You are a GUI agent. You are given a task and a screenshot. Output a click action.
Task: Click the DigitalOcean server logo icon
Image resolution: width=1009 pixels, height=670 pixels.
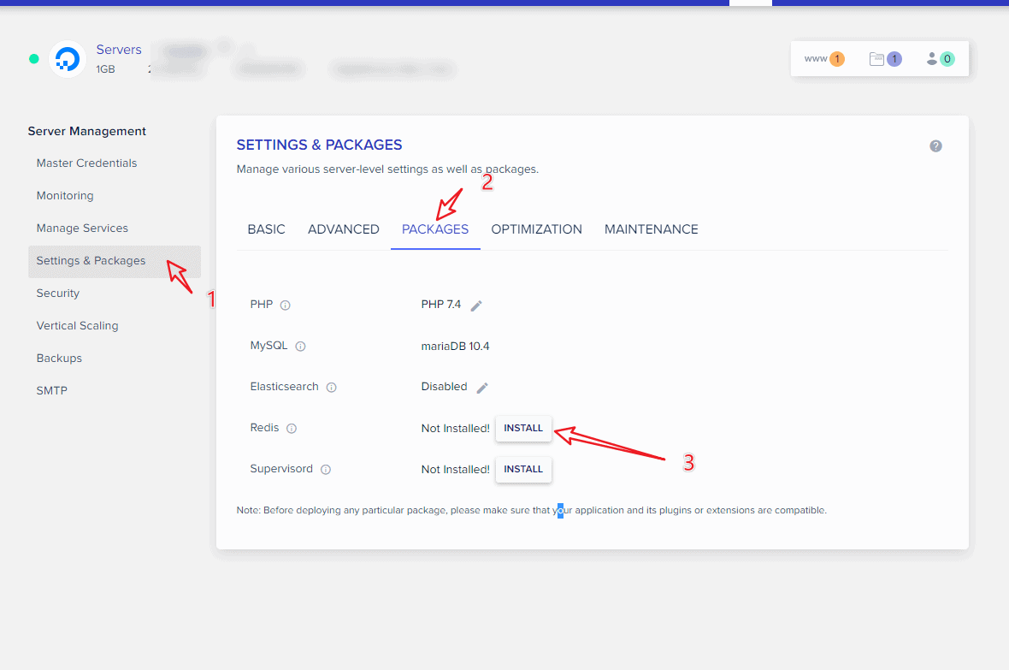68,59
